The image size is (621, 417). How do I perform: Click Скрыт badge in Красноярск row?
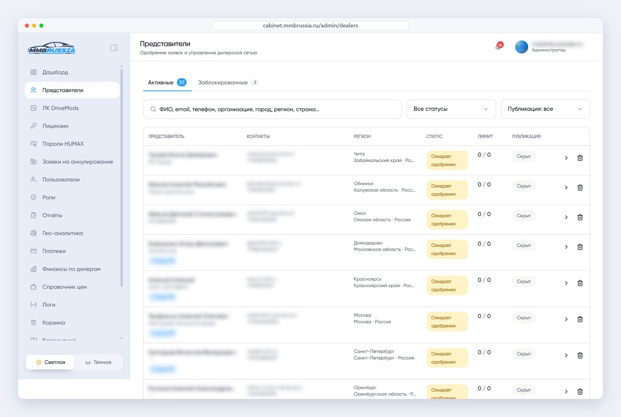tap(524, 281)
